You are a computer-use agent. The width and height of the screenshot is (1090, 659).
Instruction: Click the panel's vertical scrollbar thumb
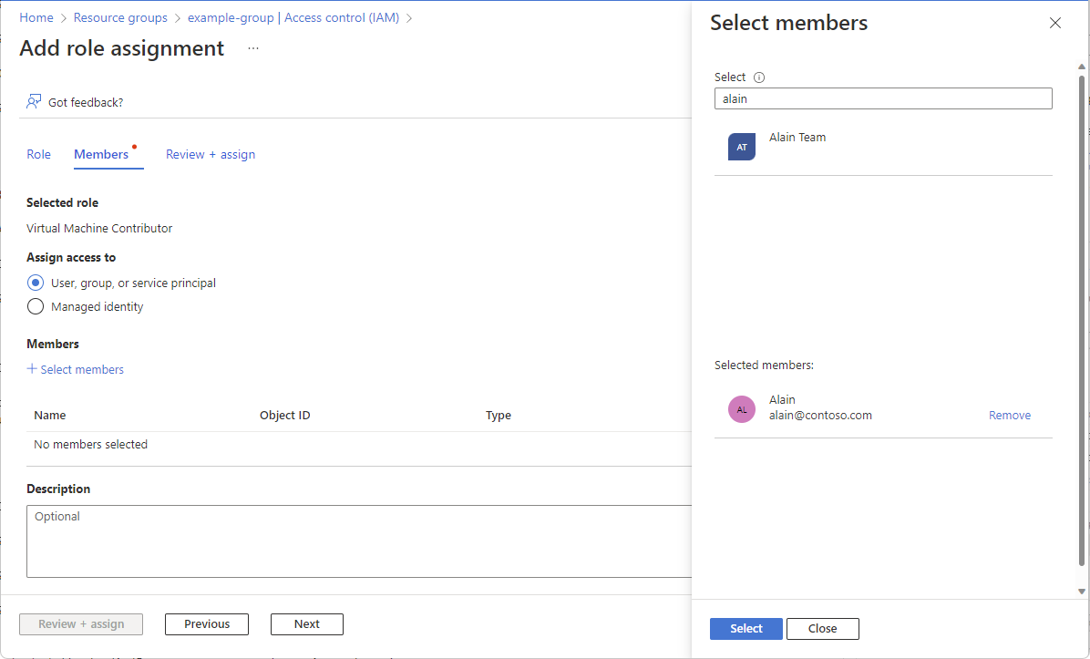(x=1082, y=320)
